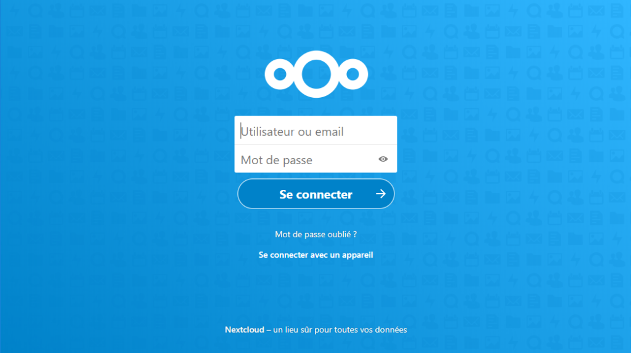Click the small right ring of logo
Screen dimensions: 631x353
coord(352,74)
